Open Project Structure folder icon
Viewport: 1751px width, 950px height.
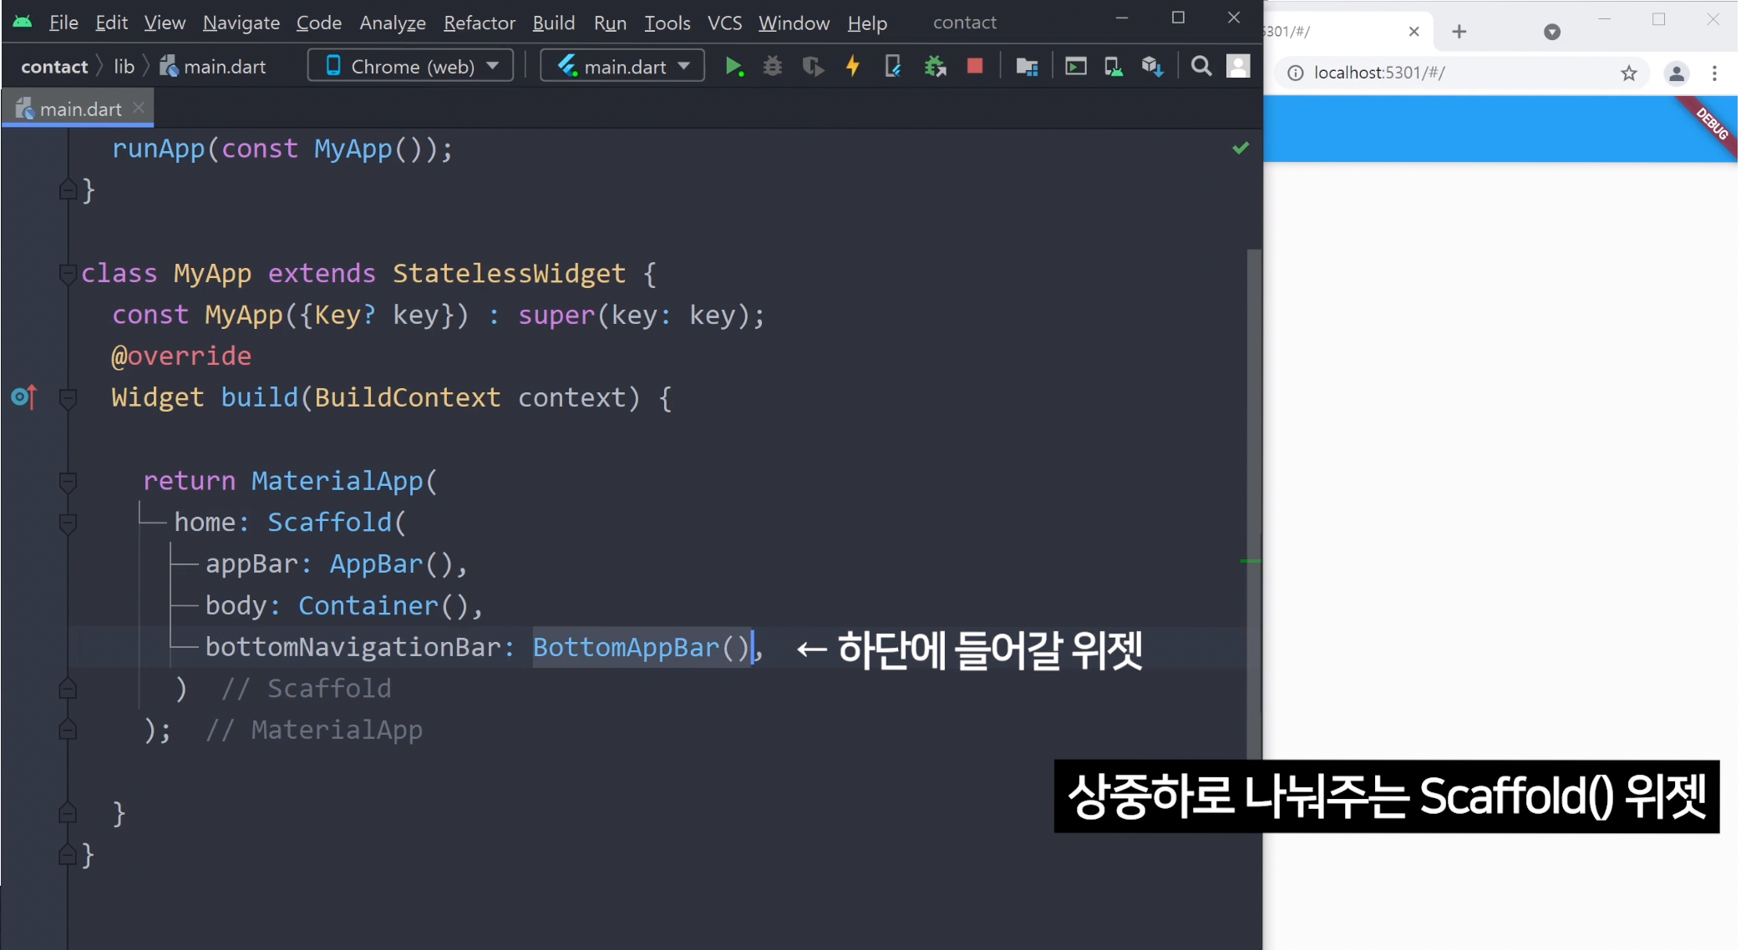[x=1027, y=67]
